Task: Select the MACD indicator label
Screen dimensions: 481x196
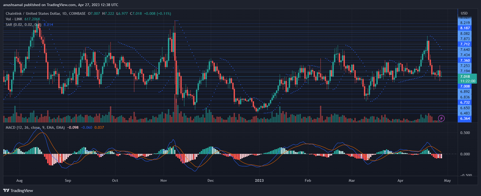Action: 35,127
